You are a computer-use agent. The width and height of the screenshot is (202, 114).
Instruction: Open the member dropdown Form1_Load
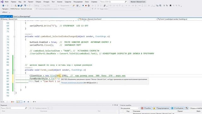coord(180,19)
